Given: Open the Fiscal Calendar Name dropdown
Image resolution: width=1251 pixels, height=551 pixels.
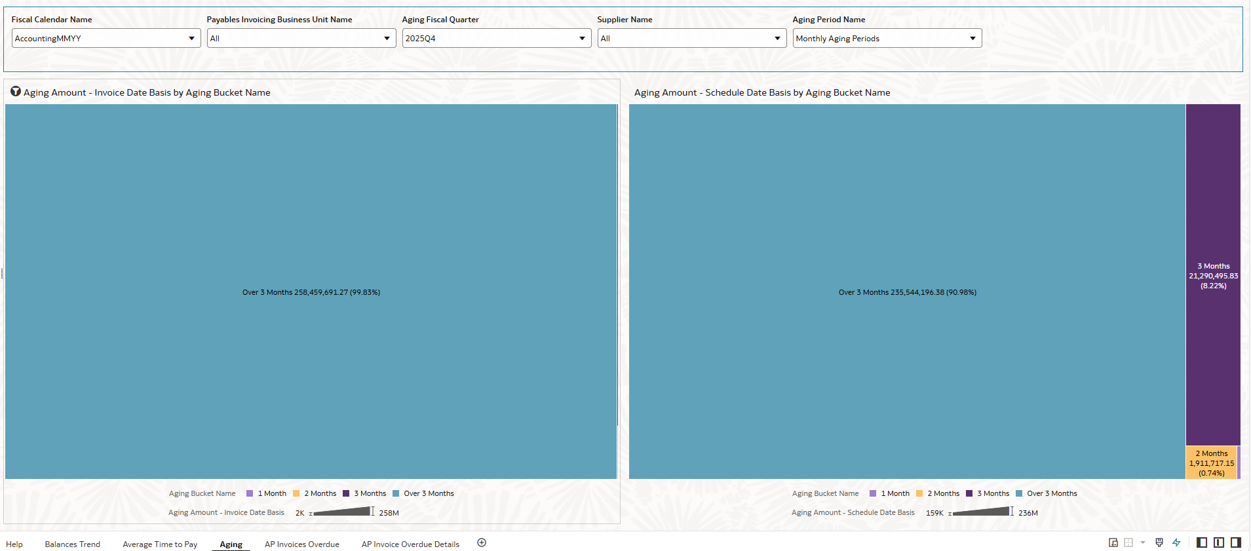Looking at the screenshot, I should tap(106, 38).
